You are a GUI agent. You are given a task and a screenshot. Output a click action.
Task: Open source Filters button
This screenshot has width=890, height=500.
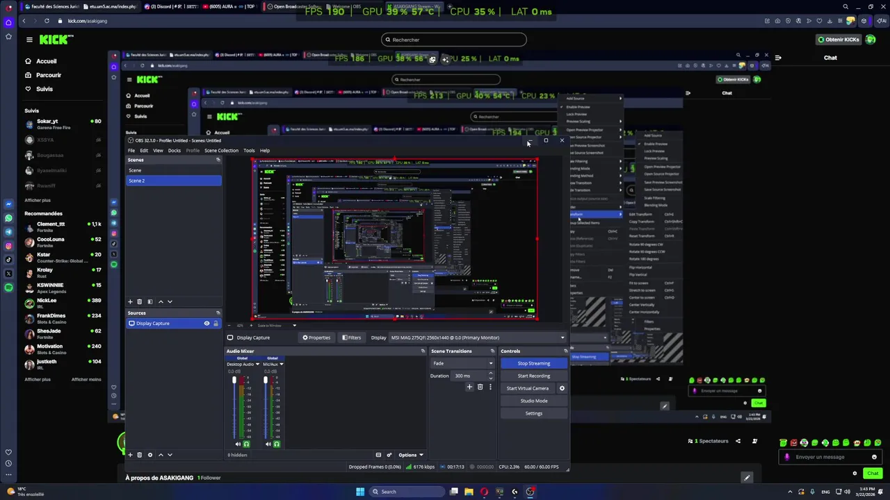(351, 337)
